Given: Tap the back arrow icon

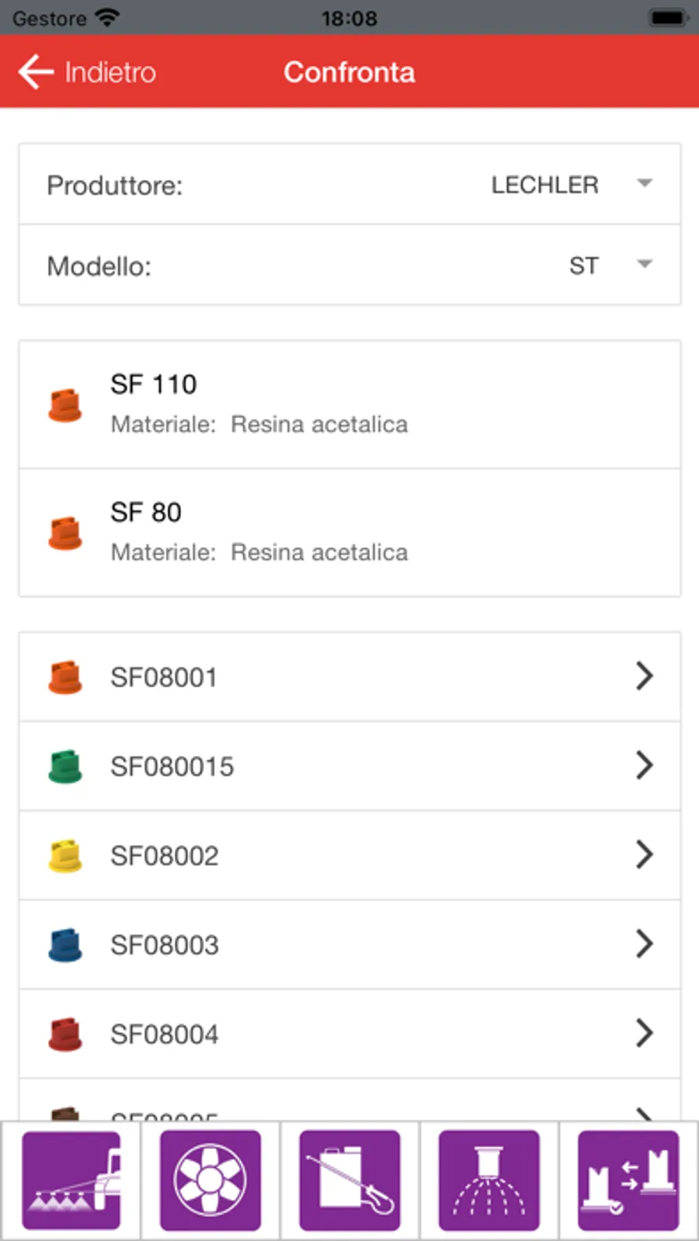Looking at the screenshot, I should [36, 72].
